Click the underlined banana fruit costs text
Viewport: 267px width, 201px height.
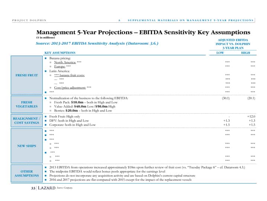click(69, 75)
